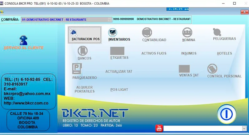Expand the dropdown next to YouTube icon
The height and width of the screenshot is (135, 249).
click(x=244, y=128)
